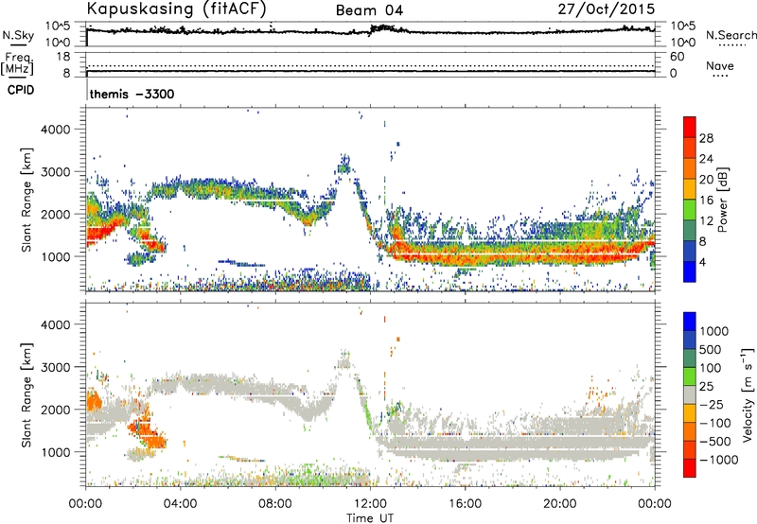
Task: Select the Slant Range [km] label of velocity panel
Action: pos(26,394)
